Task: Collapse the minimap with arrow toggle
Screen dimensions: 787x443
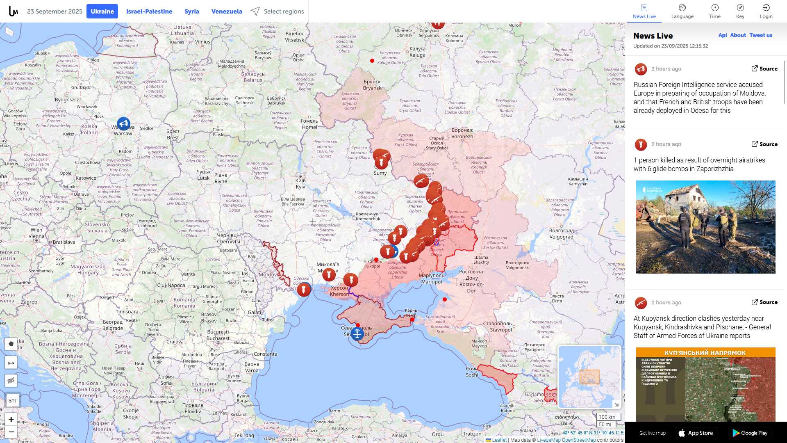Action: click(616, 404)
